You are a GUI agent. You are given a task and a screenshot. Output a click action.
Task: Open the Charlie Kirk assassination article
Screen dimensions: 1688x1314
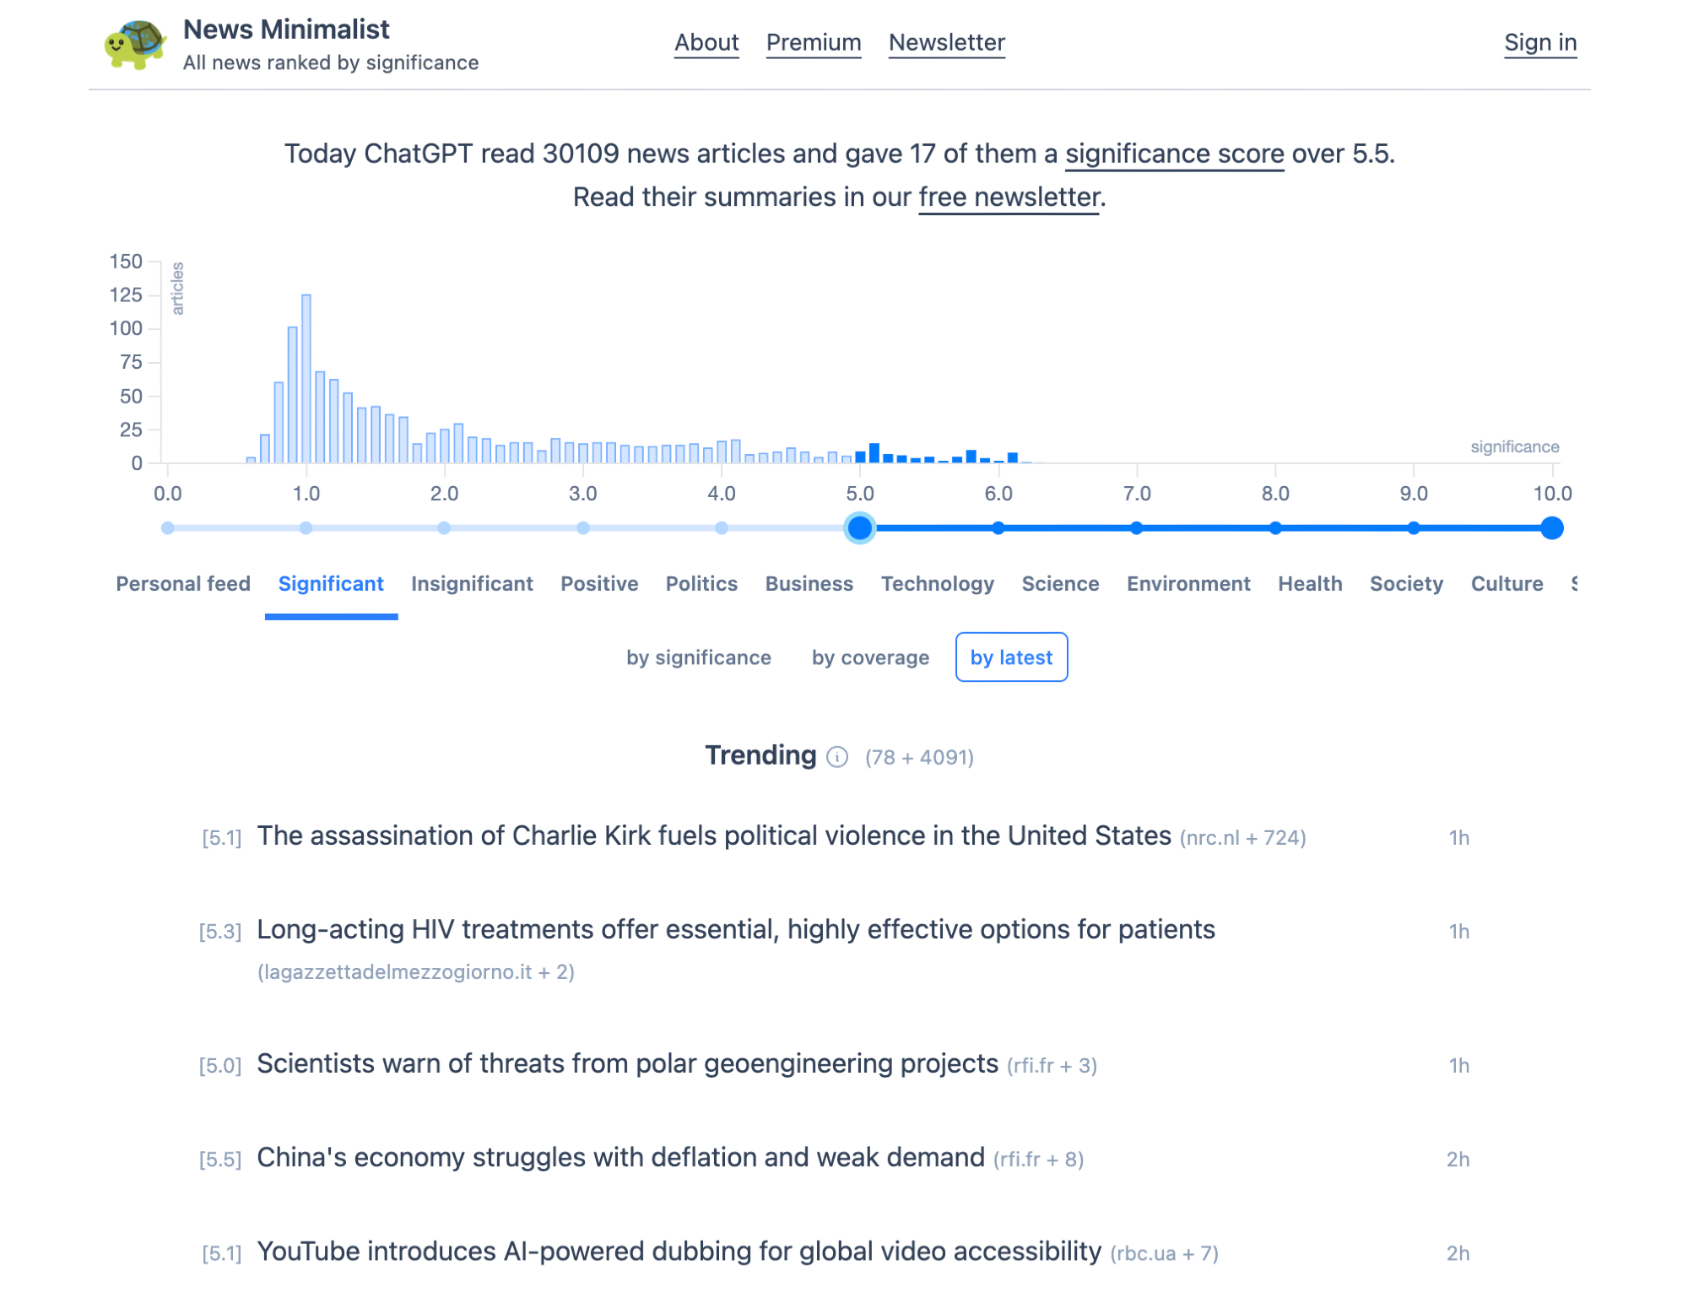tap(713, 835)
